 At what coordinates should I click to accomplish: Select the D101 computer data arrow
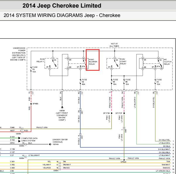tap(19, 138)
